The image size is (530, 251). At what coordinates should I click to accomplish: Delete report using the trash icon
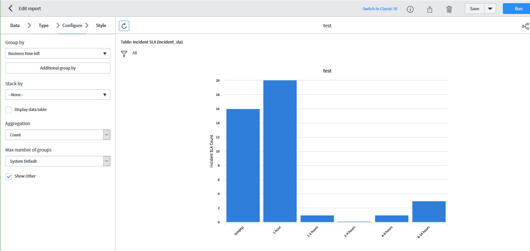449,9
